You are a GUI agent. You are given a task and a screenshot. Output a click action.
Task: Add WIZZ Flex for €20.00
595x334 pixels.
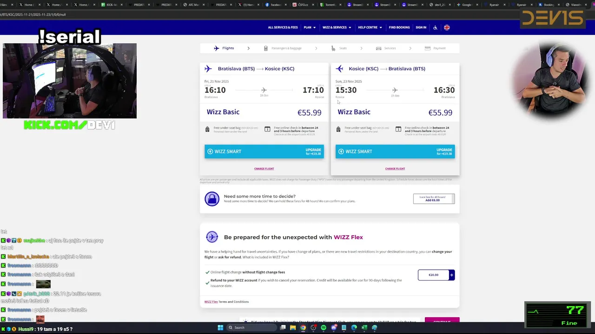pyautogui.click(x=436, y=275)
